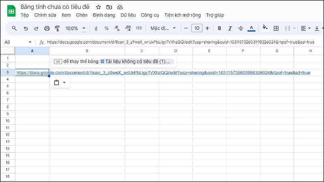The height and width of the screenshot is (182, 324).
Task: Select row 18 header
Action: click(8, 176)
